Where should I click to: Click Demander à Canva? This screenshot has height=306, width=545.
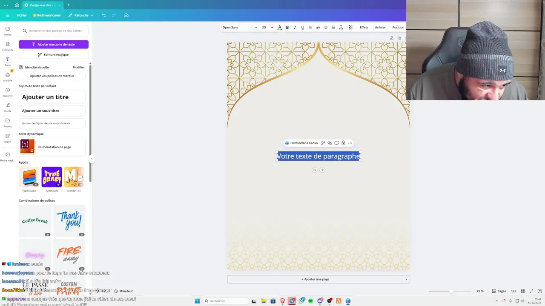(x=301, y=143)
